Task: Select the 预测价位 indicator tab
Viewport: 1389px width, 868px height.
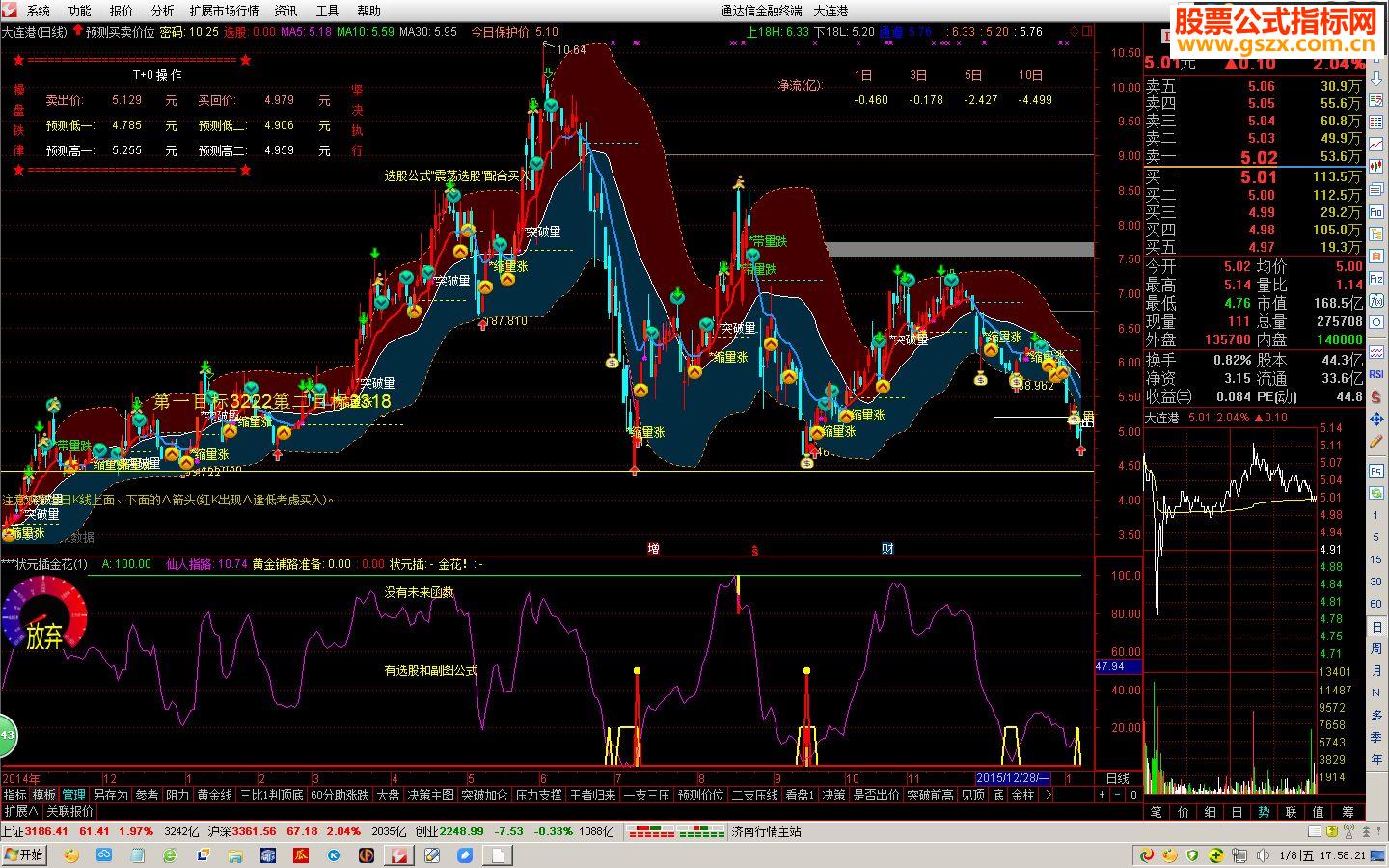Action: pos(700,796)
